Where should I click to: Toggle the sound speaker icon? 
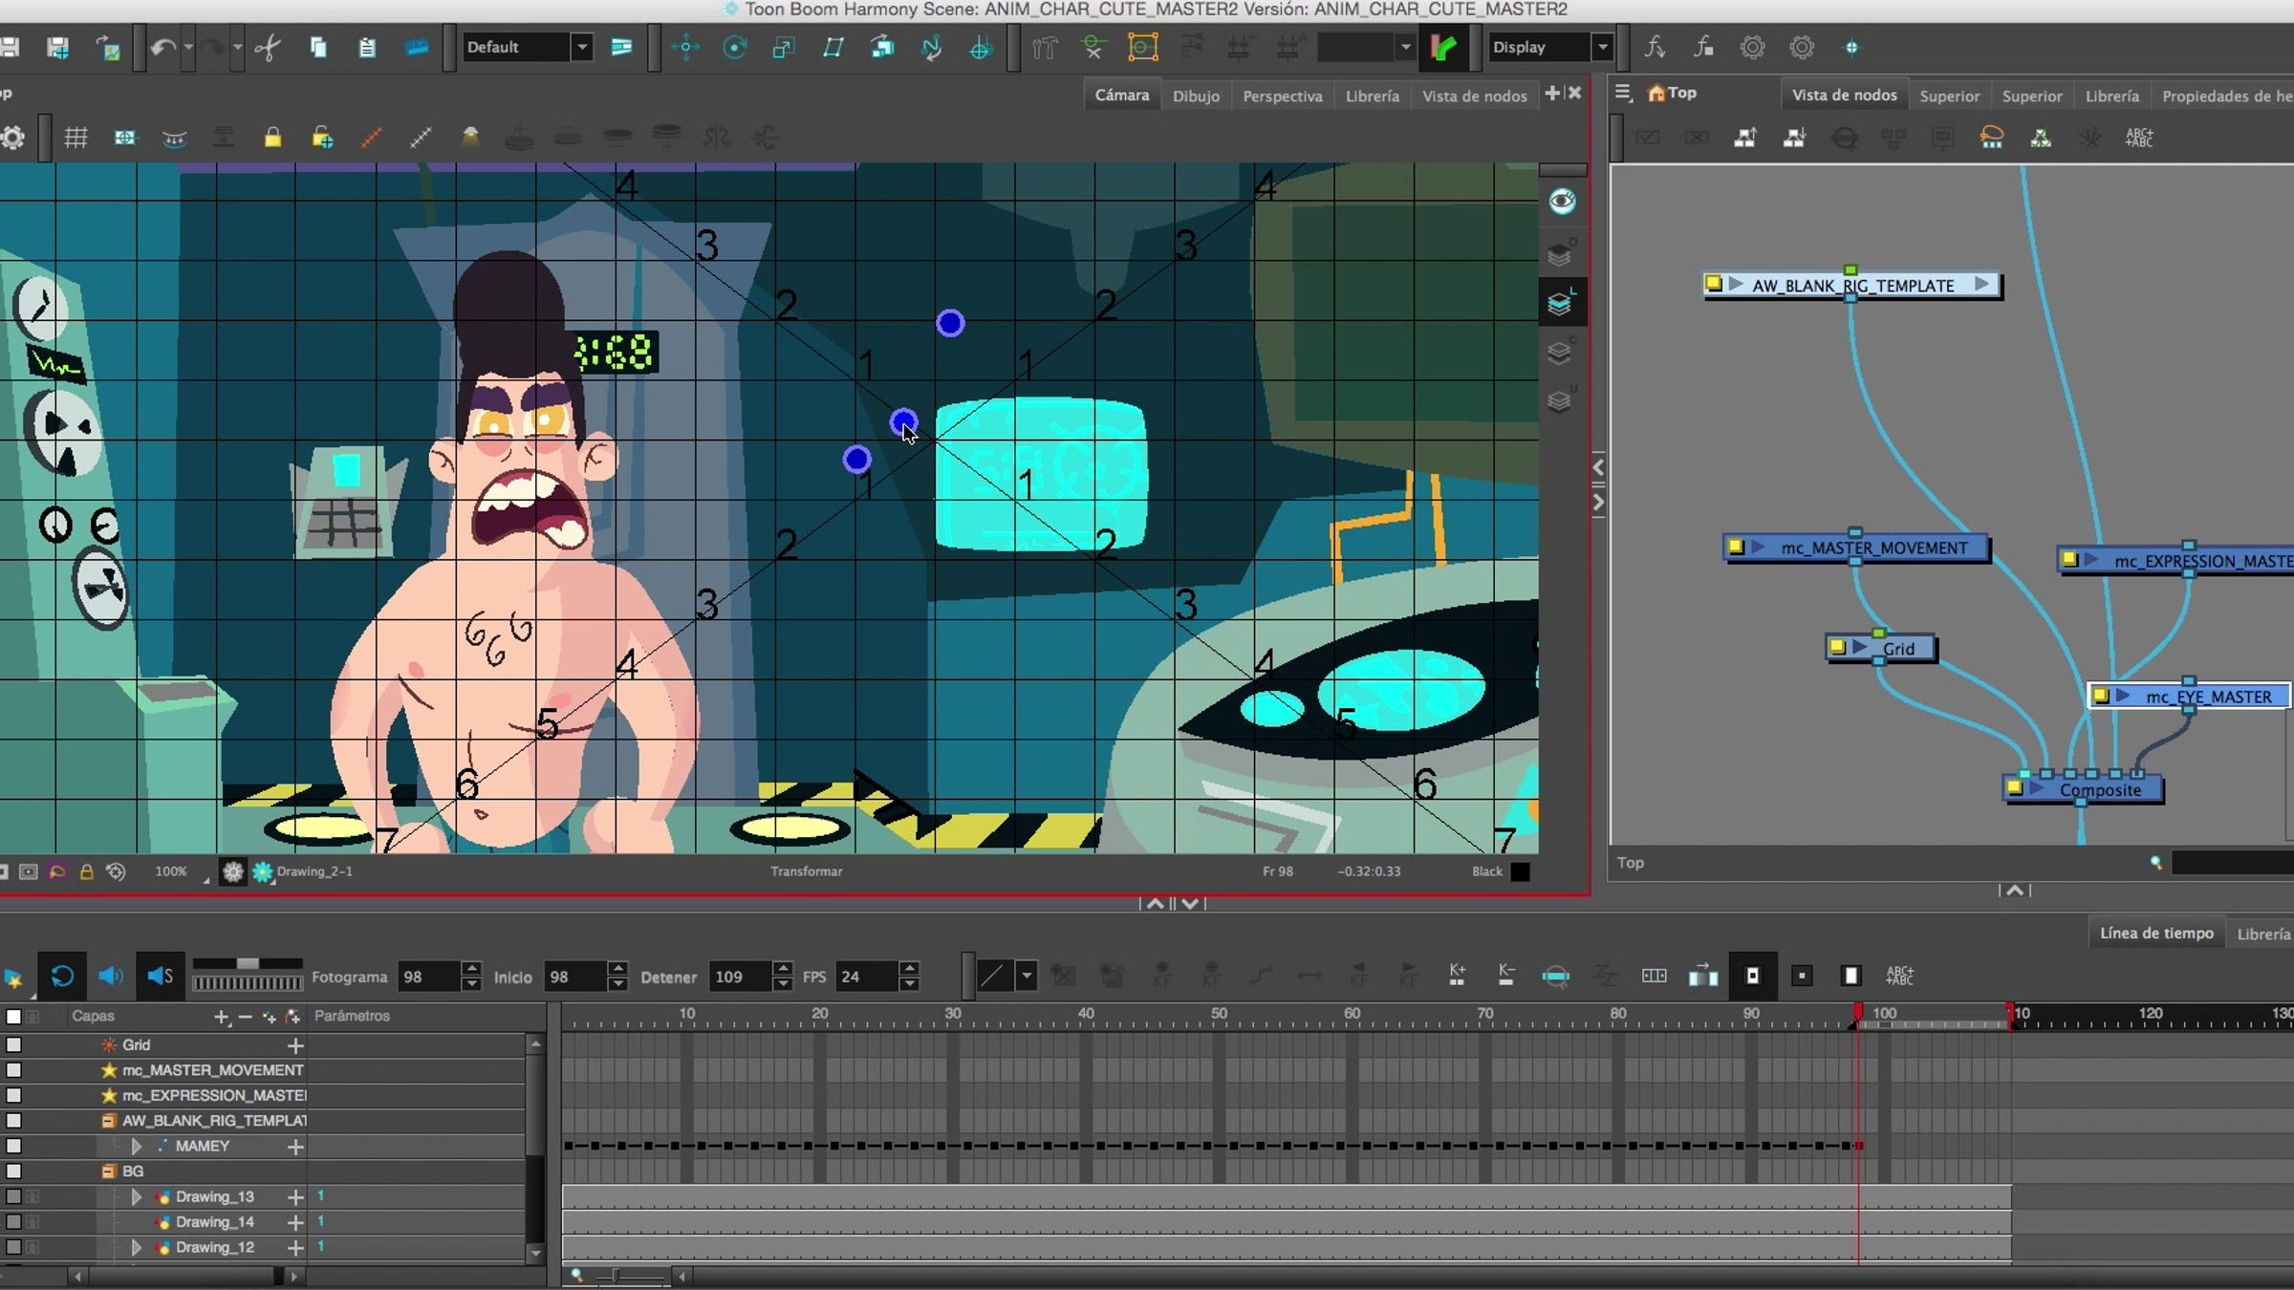(x=111, y=976)
